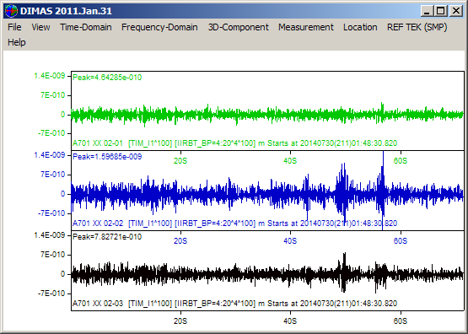This screenshot has width=468, height=334.
Task: Click the green Peak=4.64285e-010 label
Action: click(x=107, y=78)
